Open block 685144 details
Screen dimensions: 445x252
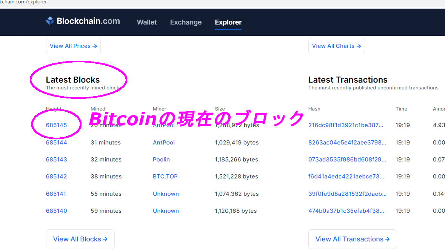coord(56,142)
